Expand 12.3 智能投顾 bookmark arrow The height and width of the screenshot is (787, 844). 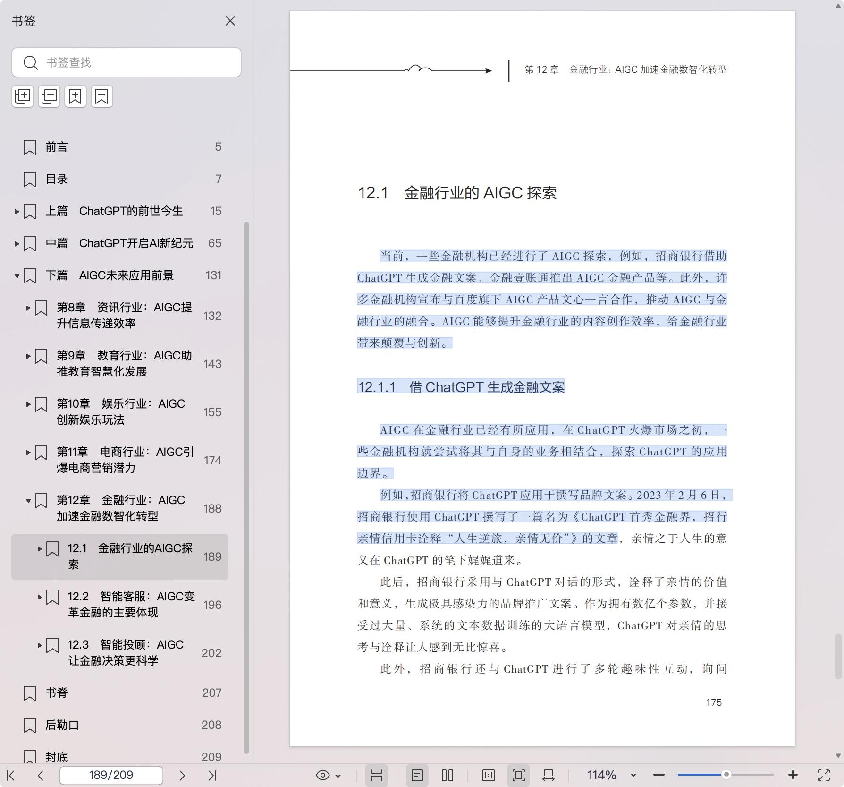(x=40, y=645)
